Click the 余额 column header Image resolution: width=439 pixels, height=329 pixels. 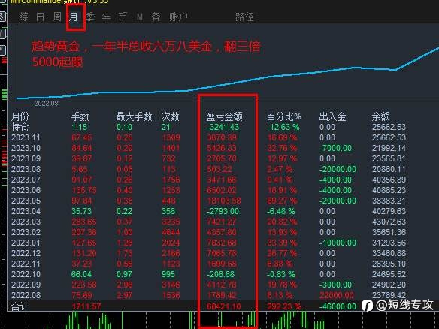pyautogui.click(x=381, y=116)
